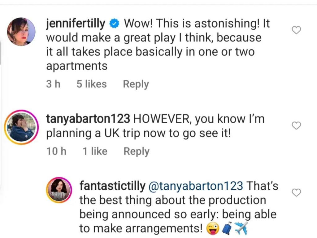Click the winking tongue-out emoji in the reply
317x238 pixels.
coord(213,229)
